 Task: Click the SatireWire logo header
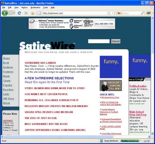coord(47,45)
